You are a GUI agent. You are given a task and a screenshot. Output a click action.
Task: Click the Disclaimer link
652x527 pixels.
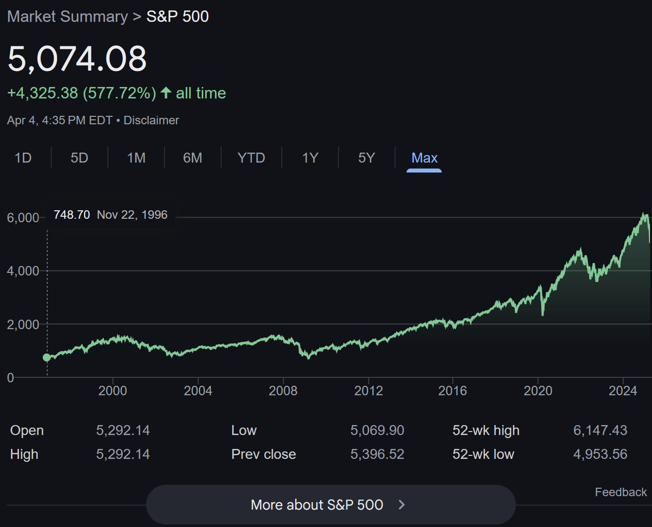click(x=151, y=120)
